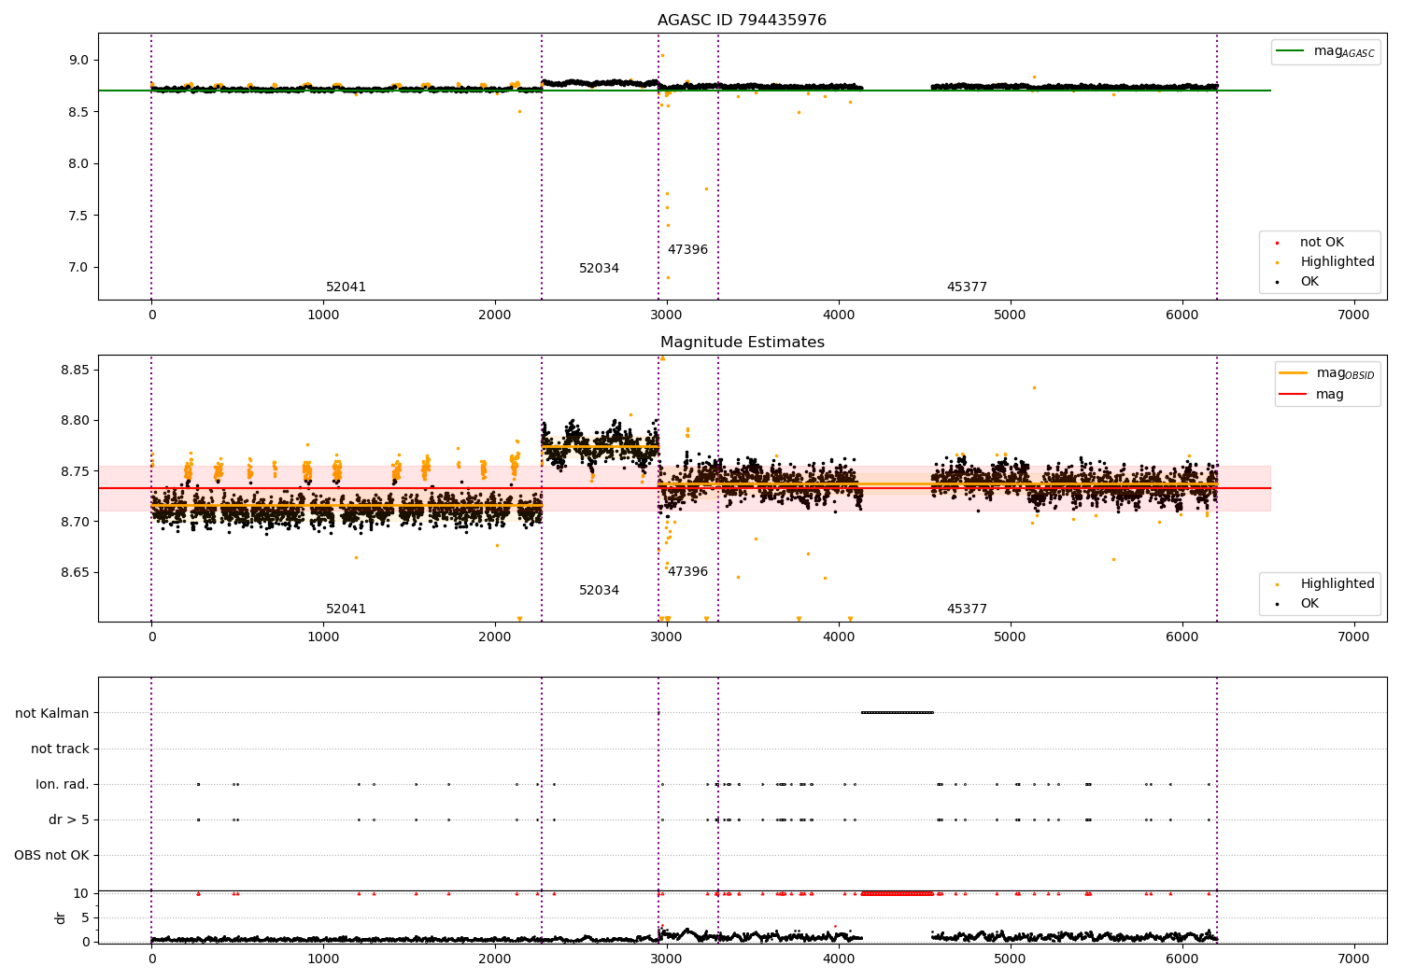The width and height of the screenshot is (1401, 980).
Task: Click the isolated highlighted point near 8.83
Action: pyautogui.click(x=1034, y=387)
